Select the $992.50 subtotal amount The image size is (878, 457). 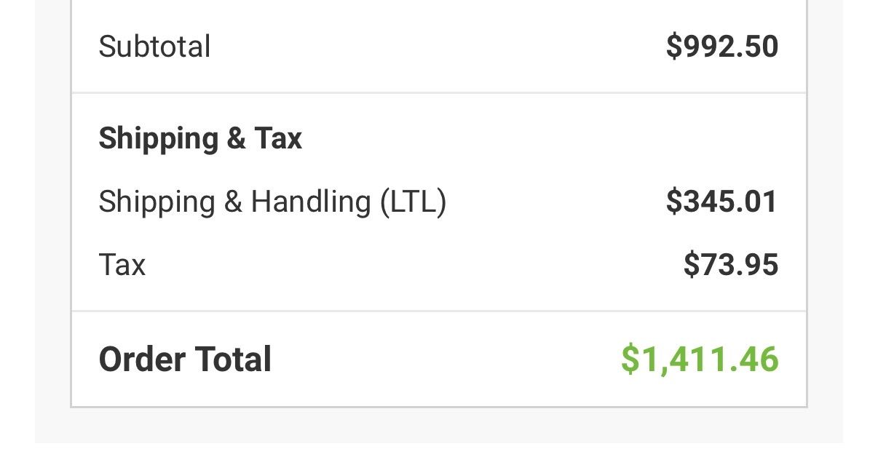click(722, 47)
